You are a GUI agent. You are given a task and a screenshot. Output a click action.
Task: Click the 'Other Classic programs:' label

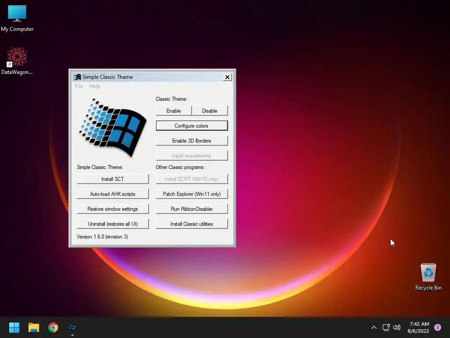(x=180, y=167)
